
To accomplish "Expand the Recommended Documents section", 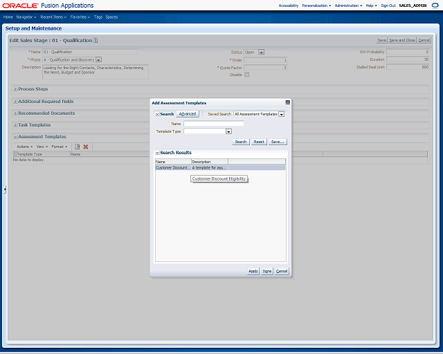I will coord(15,113).
